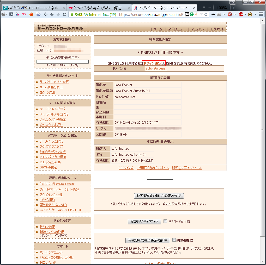Reload the page with the toolbar reload icon
This screenshot has width=266, height=265.
point(64,14)
